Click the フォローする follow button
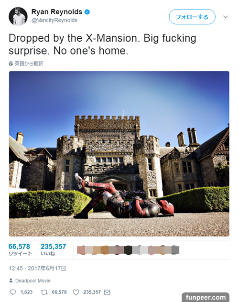Viewport: 239px width, 302px height. (192, 17)
